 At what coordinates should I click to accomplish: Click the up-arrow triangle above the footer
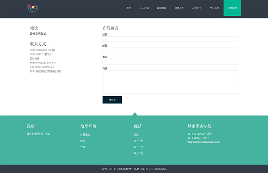coord(134,114)
